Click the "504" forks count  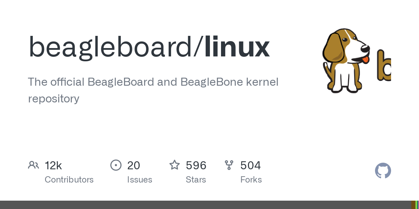251,165
